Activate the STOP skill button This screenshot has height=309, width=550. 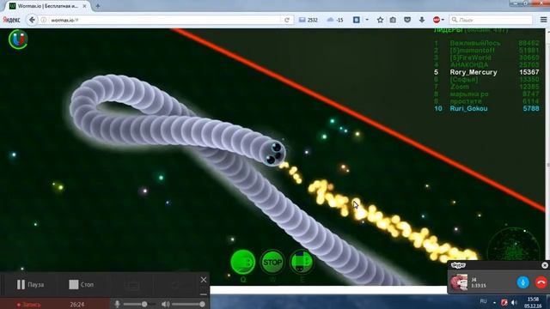coord(272,262)
